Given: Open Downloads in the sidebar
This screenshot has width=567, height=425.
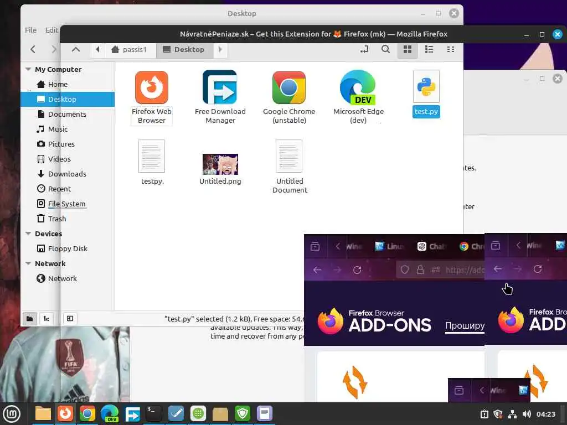Looking at the screenshot, I should 68,174.
